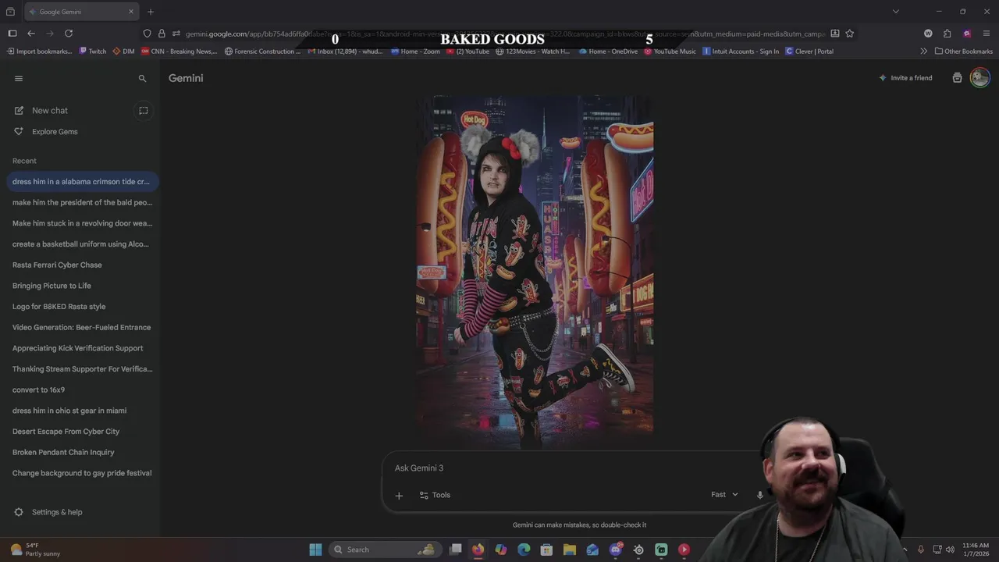
Task: Open chat 'make him the president of the bald'
Action: pyautogui.click(x=81, y=203)
